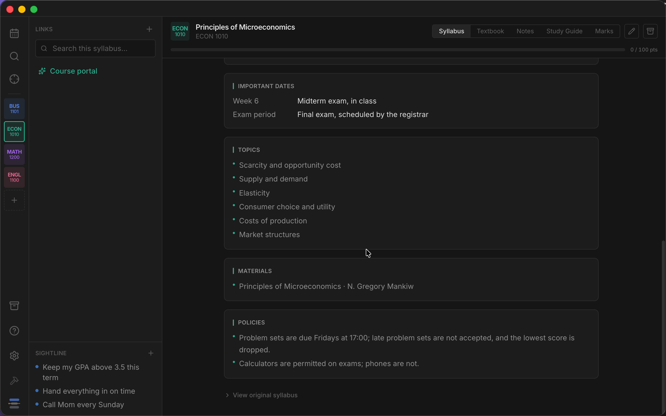Switch to the Textbook tab
This screenshot has height=416, width=666.
click(x=490, y=31)
